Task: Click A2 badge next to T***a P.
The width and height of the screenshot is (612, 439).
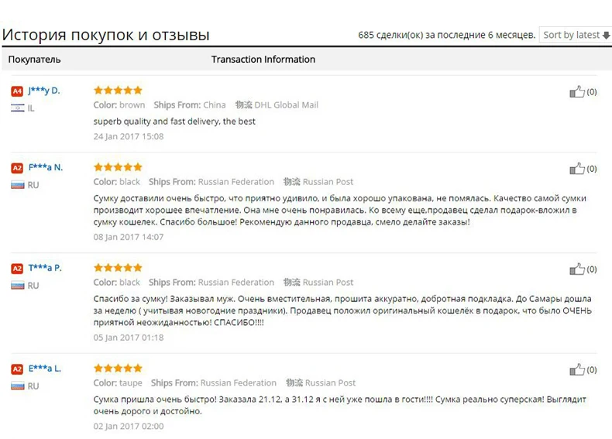Action: click(x=17, y=269)
